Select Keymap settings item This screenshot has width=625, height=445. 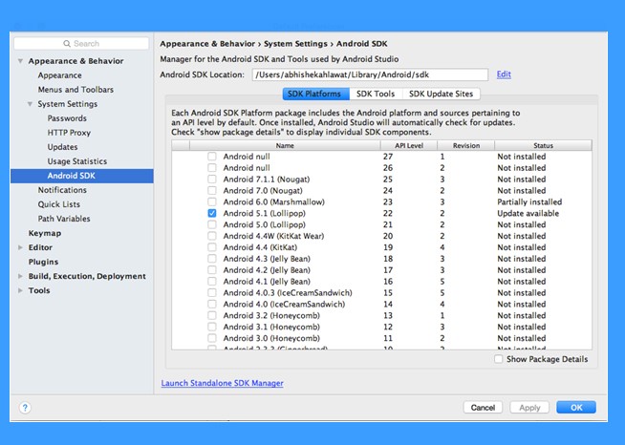tap(45, 233)
